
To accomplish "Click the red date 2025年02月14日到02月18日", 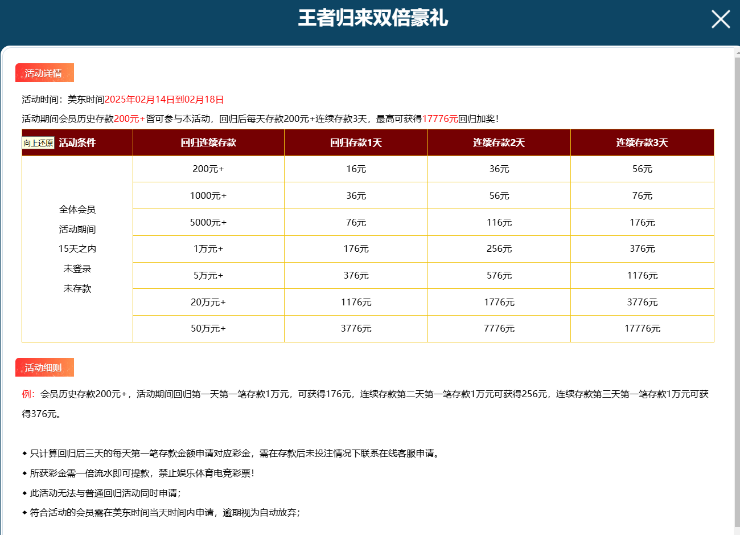I will [164, 99].
